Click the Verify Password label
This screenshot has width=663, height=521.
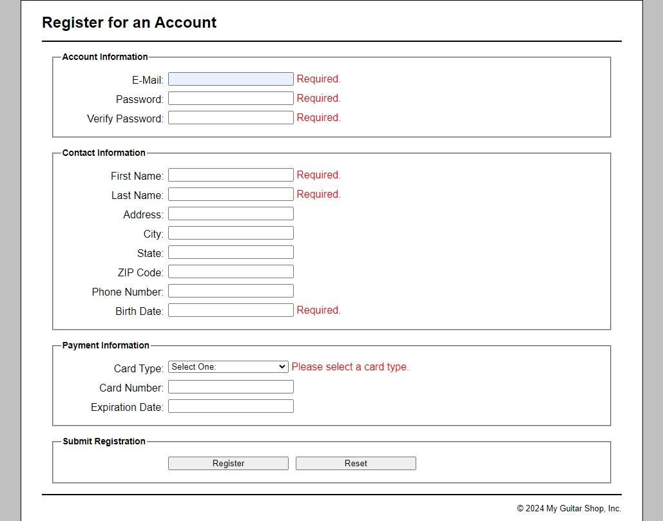click(x=125, y=118)
